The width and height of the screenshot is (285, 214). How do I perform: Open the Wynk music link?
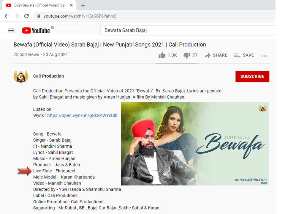[x=82, y=115]
